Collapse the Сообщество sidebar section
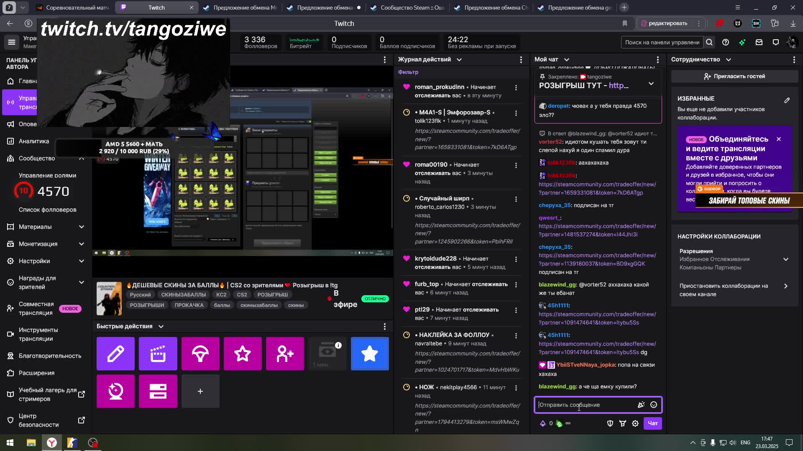 pyautogui.click(x=82, y=158)
